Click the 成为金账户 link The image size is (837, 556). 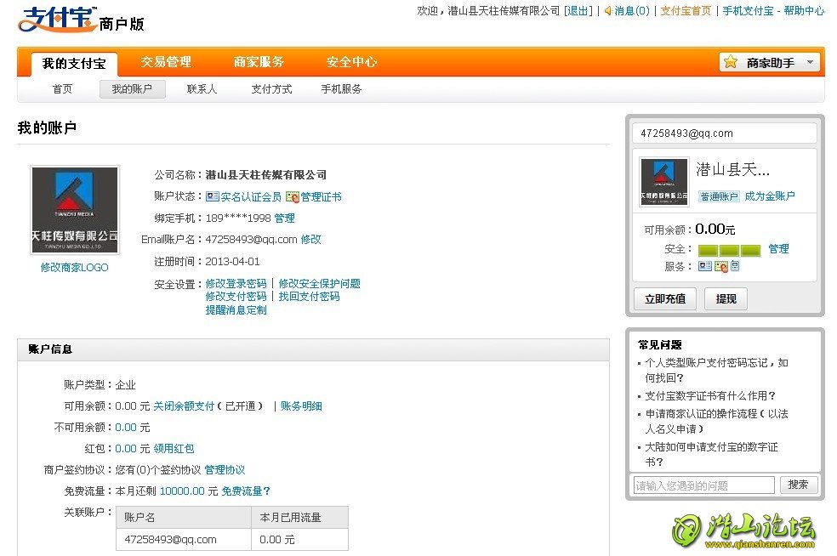tap(770, 196)
